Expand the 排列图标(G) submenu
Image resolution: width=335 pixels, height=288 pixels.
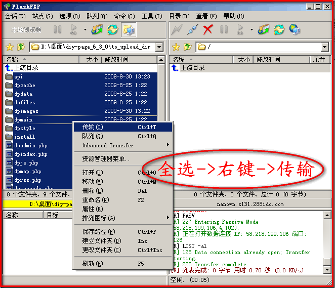pos(123,218)
